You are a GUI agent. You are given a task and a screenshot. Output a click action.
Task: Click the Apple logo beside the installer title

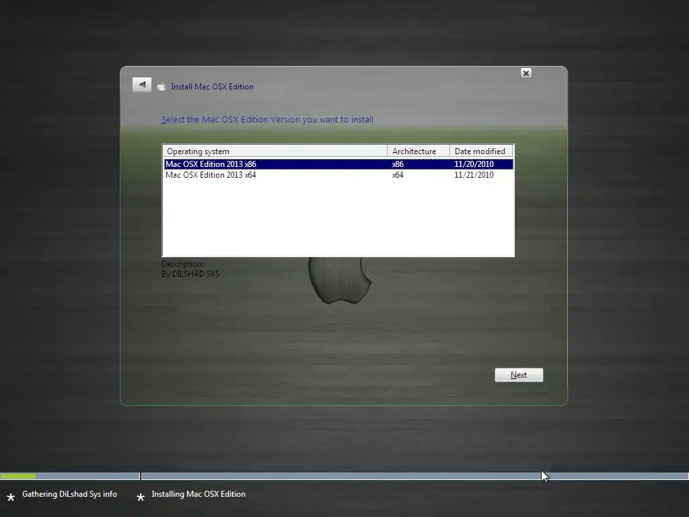coord(161,87)
